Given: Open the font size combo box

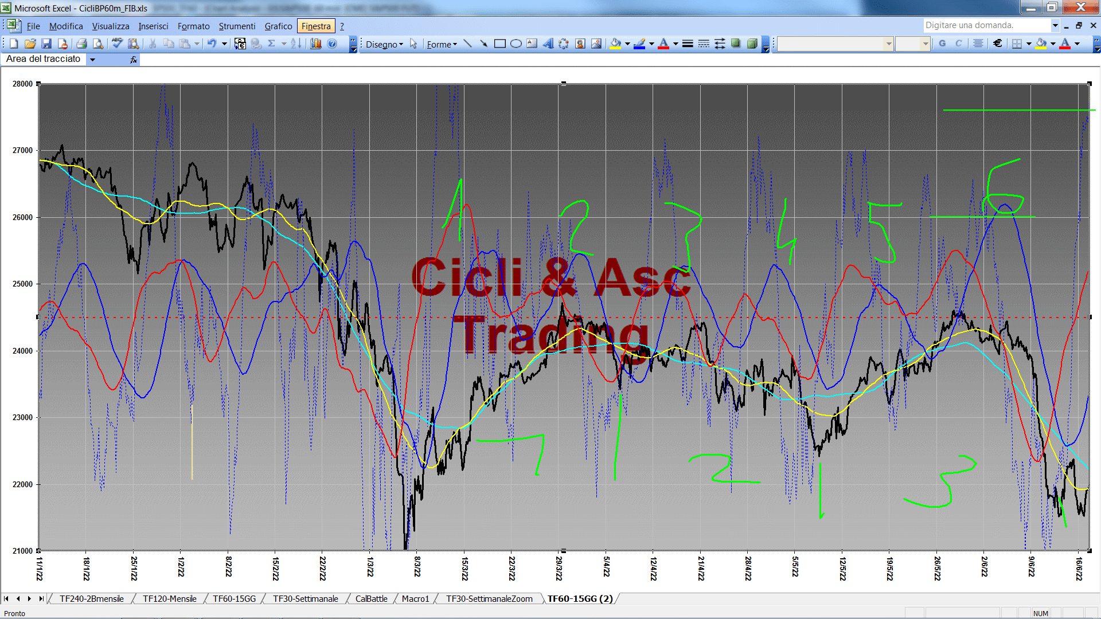Looking at the screenshot, I should click(x=912, y=44).
